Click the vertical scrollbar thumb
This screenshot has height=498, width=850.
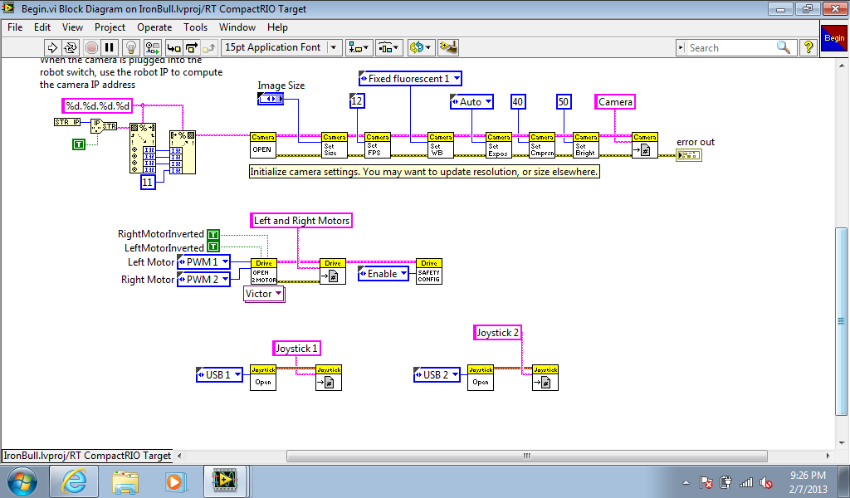tap(842, 321)
